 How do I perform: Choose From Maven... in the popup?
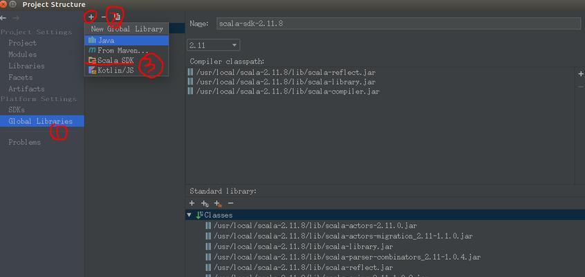pyautogui.click(x=127, y=50)
